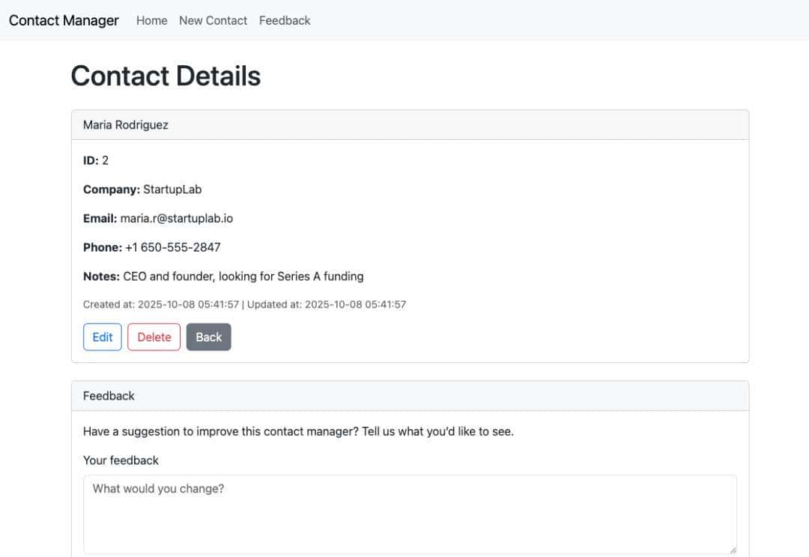Go to the Home page
This screenshot has width=809, height=557.
click(151, 20)
